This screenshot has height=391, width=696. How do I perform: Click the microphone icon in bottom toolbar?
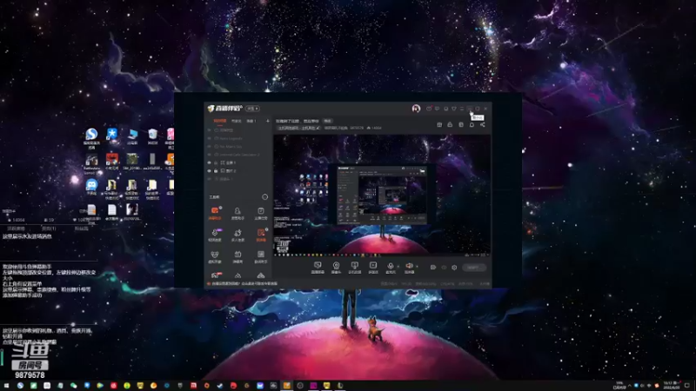pyautogui.click(x=390, y=266)
